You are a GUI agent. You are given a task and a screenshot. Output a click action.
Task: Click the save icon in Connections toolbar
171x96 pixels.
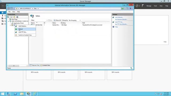11,17
